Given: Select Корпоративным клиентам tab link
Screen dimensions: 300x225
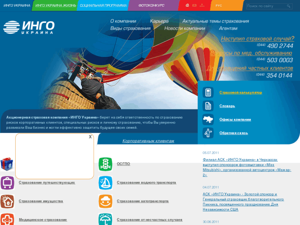Looking at the screenshot, I should 148,141.
